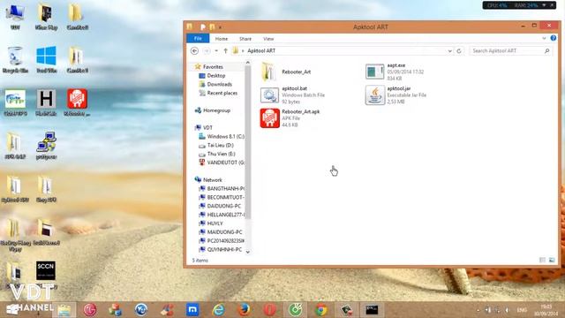Switch to details view layout button
The image size is (565, 318).
[542, 260]
